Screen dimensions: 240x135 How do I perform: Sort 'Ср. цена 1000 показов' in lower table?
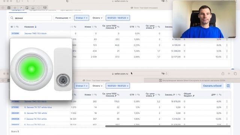118,95
